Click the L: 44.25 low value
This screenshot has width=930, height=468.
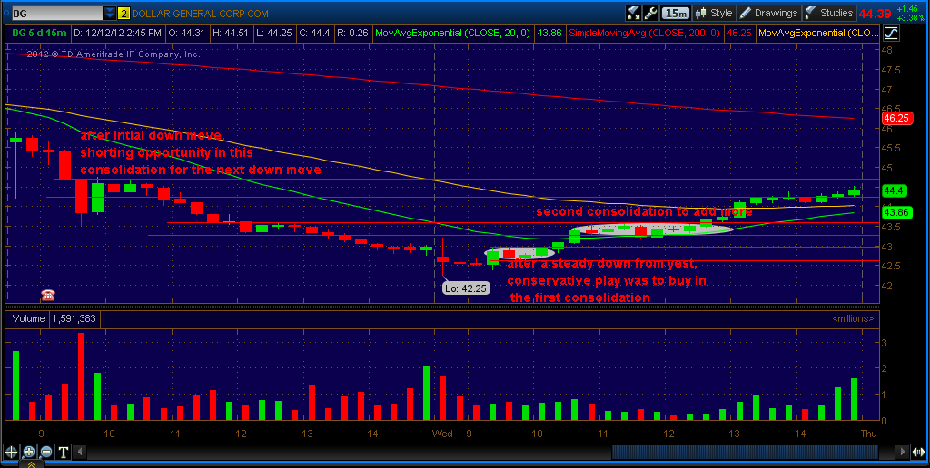point(274,34)
